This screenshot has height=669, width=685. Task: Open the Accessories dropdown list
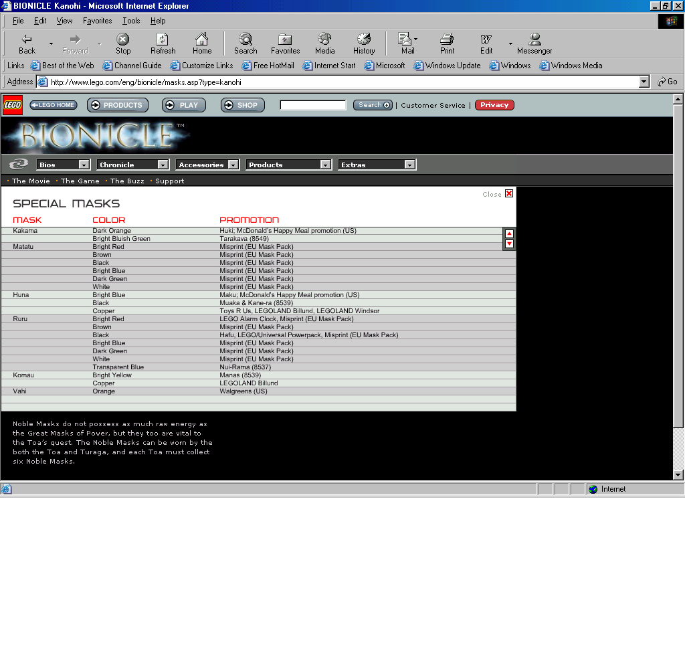click(x=207, y=164)
